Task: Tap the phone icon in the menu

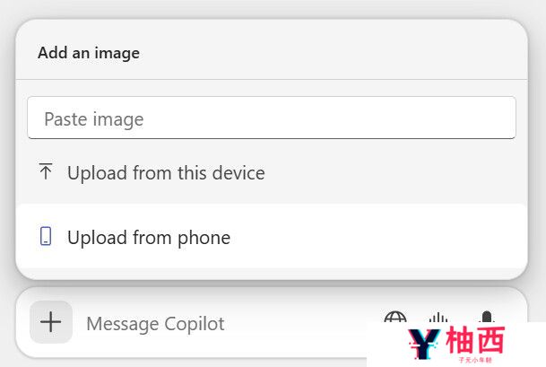Action: pos(46,236)
